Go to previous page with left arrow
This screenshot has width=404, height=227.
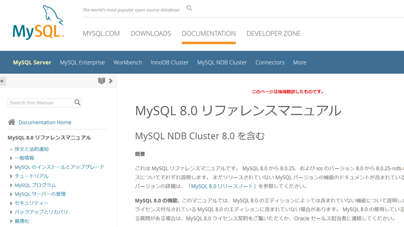click(x=2, y=81)
